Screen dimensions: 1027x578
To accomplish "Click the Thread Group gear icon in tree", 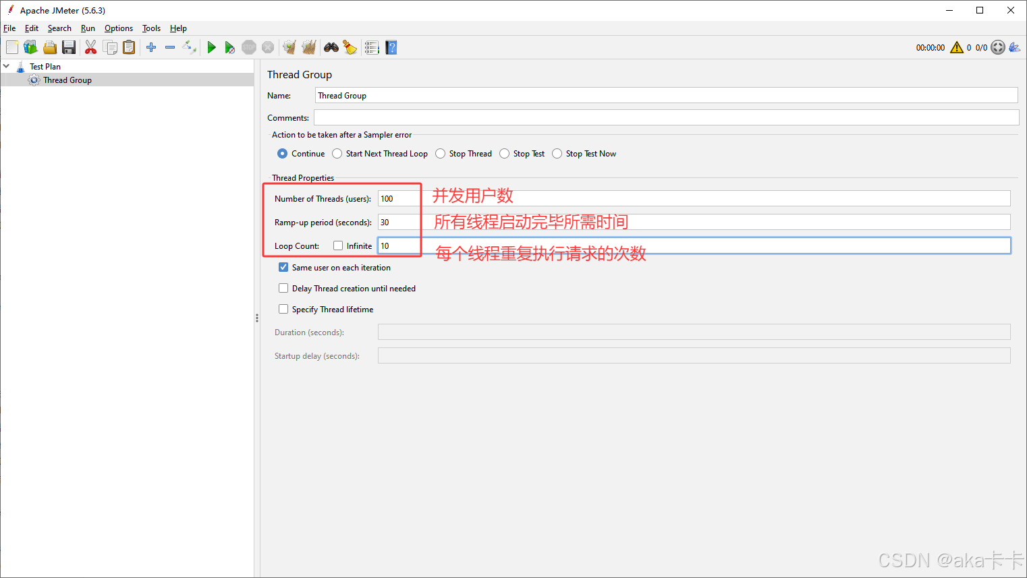I will pos(34,80).
